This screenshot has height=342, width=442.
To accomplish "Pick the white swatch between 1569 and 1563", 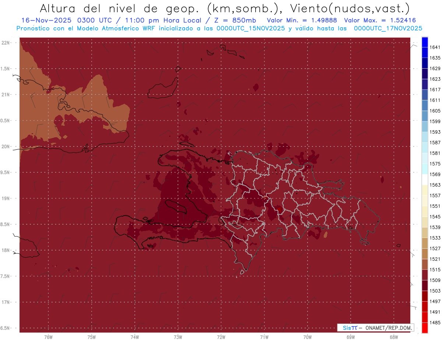I will [x=425, y=180].
